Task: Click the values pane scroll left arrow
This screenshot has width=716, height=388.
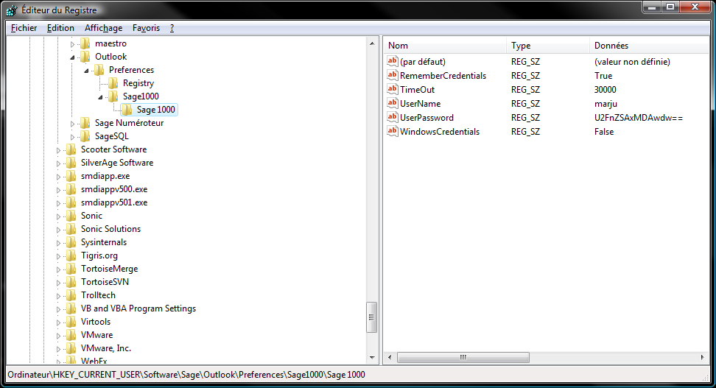Action: 390,357
